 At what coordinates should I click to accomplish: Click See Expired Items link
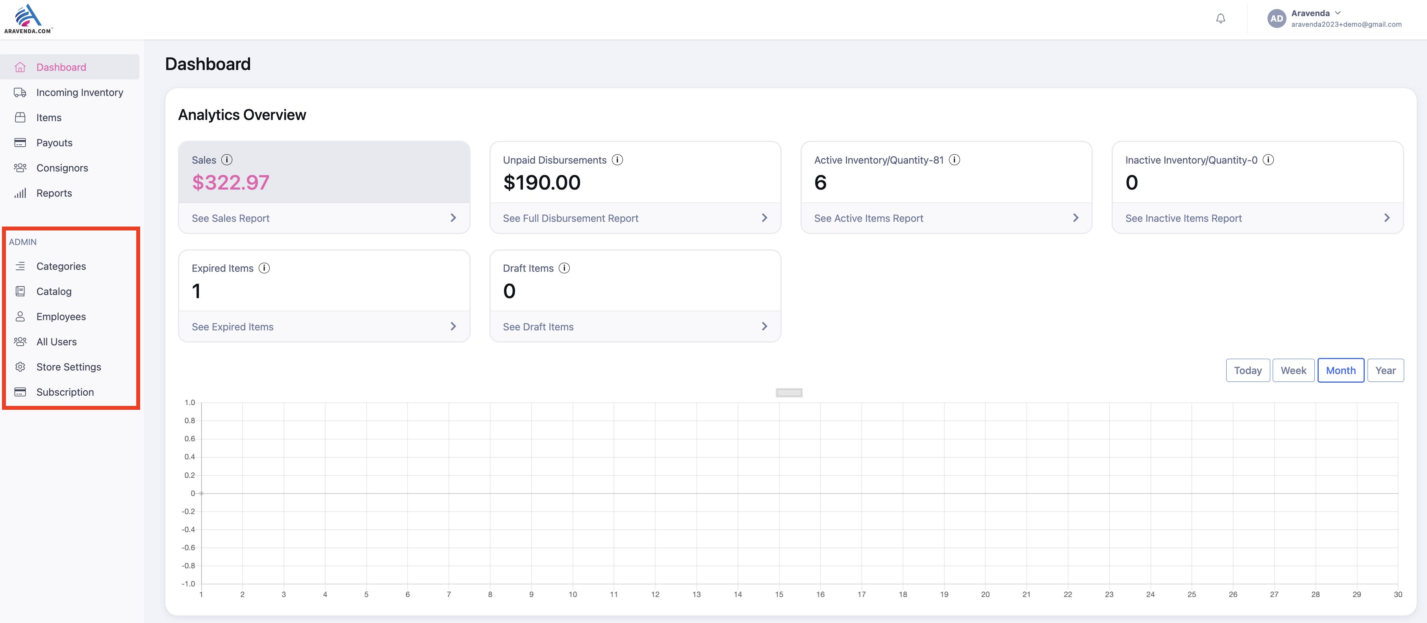[x=232, y=327]
